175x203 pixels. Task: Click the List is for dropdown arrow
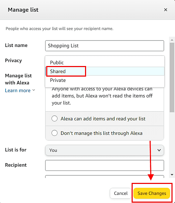159,150
